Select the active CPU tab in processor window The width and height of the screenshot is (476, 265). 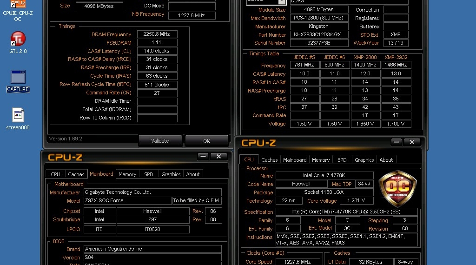point(249,159)
